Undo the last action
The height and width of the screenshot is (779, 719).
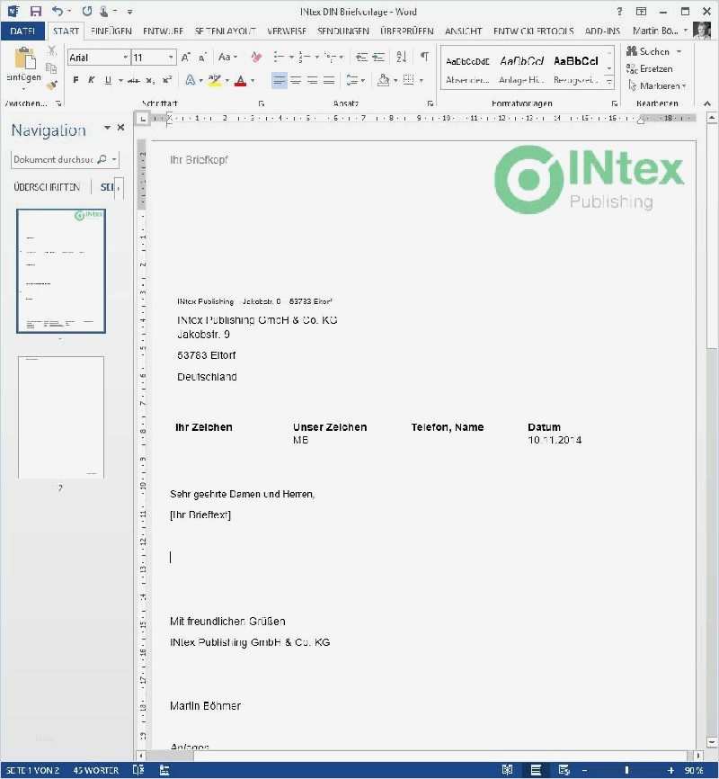(x=58, y=11)
